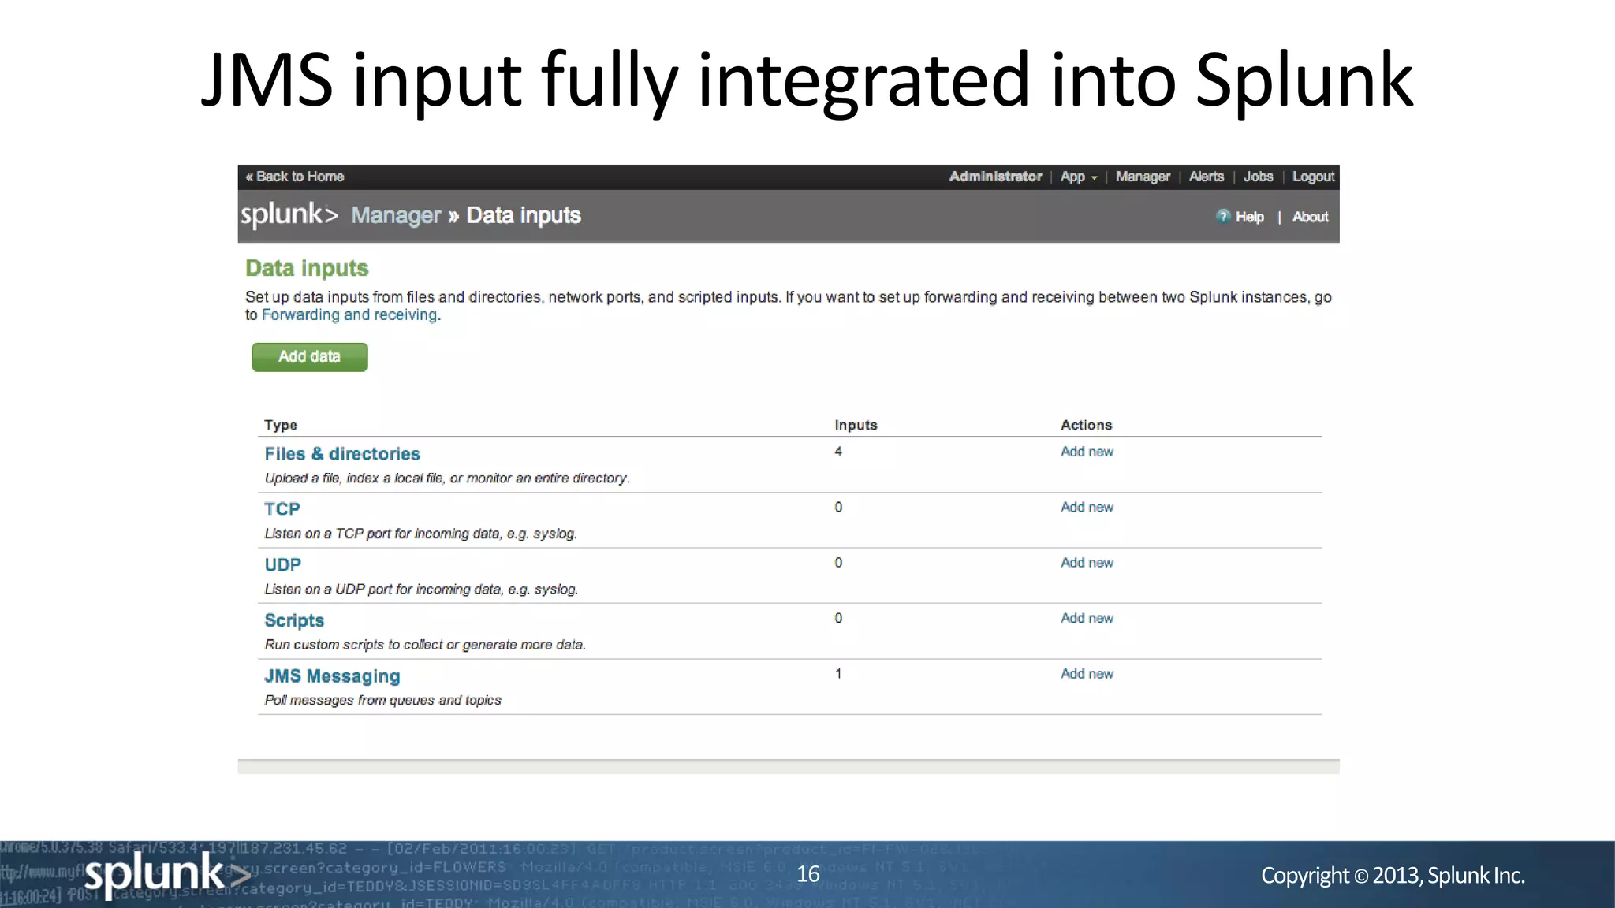Open Jobs from the top bar
The height and width of the screenshot is (908, 1615).
pos(1258,177)
